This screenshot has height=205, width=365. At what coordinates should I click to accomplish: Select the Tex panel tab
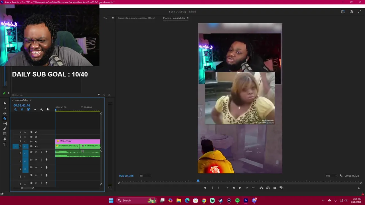pos(105,18)
